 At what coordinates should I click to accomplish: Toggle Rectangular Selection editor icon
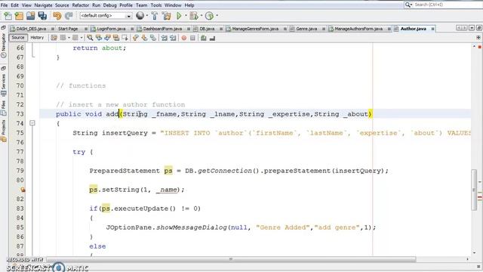125,38
